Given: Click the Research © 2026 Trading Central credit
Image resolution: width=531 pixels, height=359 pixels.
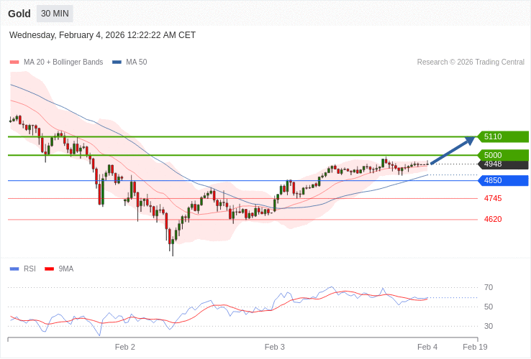Looking at the screenshot, I should click(x=471, y=62).
